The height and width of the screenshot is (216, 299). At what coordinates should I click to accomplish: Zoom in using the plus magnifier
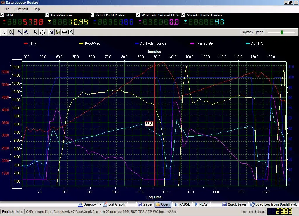point(26,32)
